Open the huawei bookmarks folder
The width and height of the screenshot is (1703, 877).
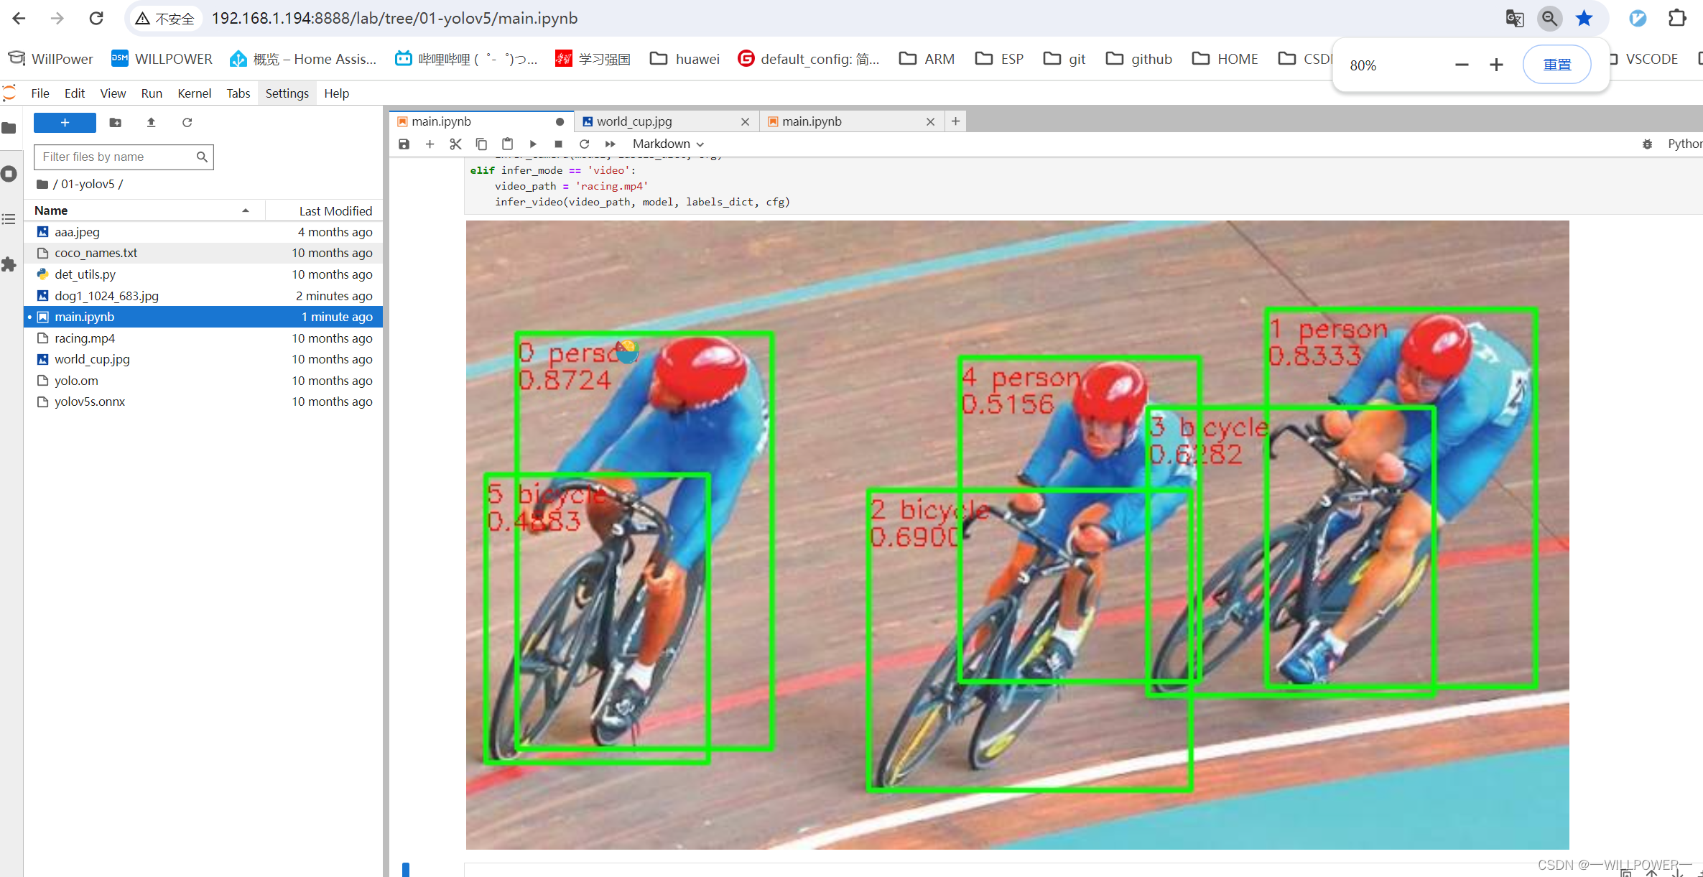pos(685,59)
